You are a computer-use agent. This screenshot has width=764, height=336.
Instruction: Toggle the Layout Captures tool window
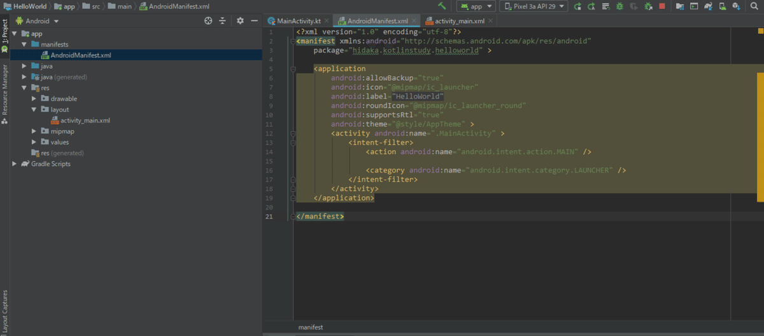tap(4, 312)
